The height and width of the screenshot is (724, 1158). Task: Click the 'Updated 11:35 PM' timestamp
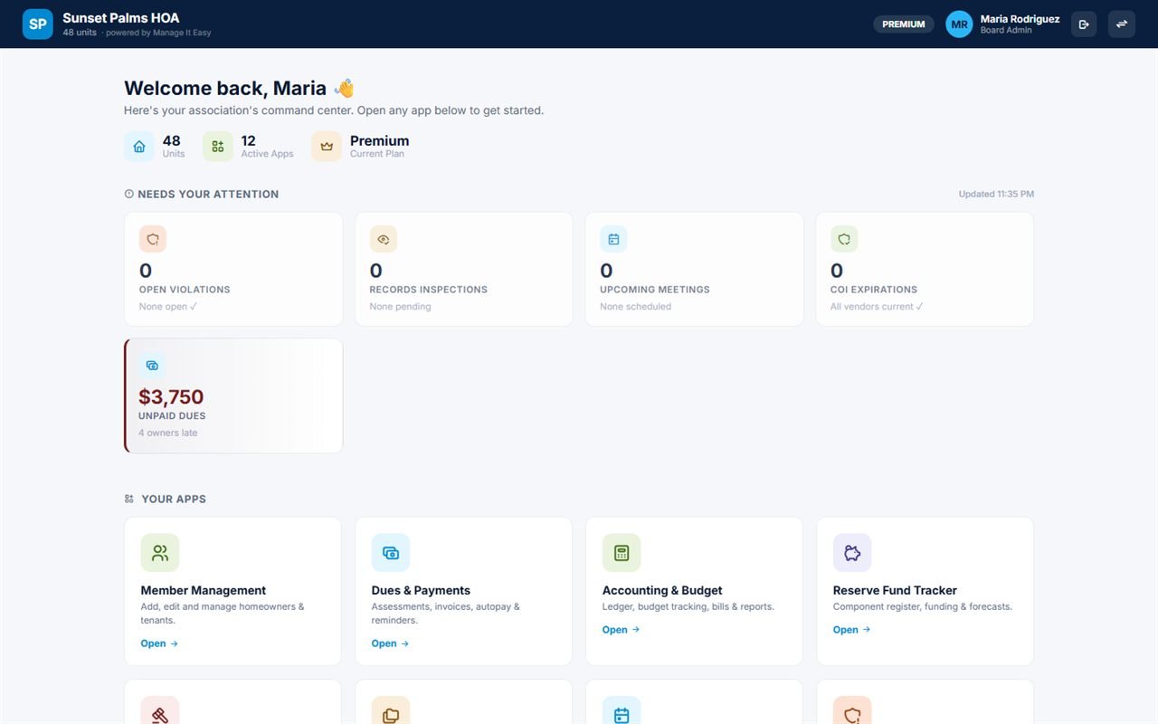click(x=996, y=194)
